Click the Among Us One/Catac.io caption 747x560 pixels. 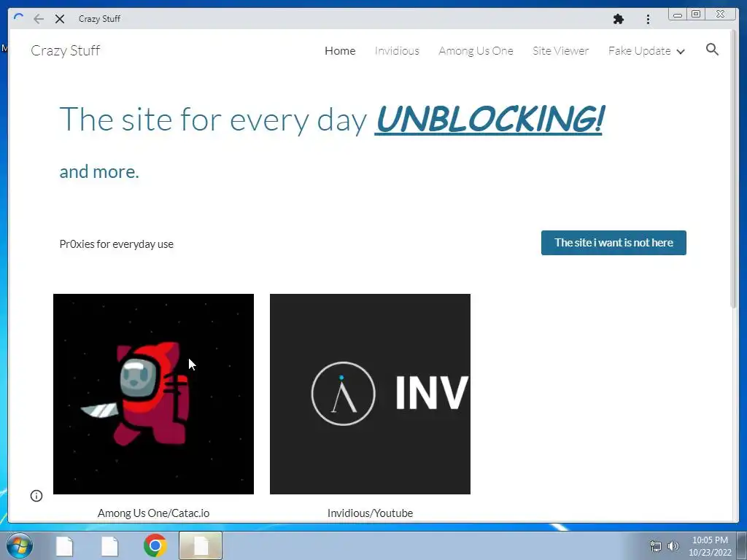point(153,513)
